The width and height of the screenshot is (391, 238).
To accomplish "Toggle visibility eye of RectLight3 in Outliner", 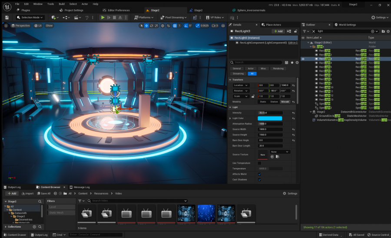I will coord(303,59).
